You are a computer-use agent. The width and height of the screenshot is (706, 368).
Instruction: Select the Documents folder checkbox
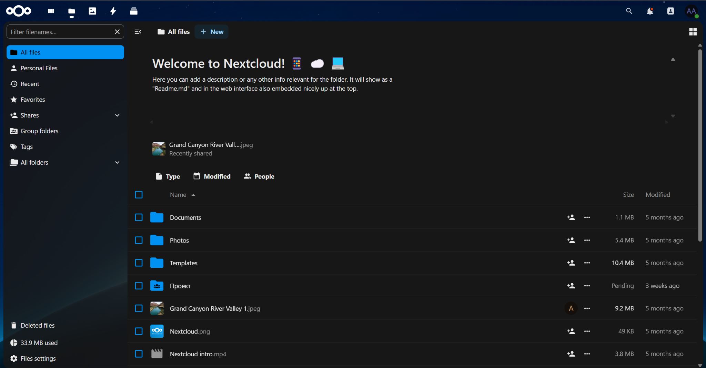139,217
